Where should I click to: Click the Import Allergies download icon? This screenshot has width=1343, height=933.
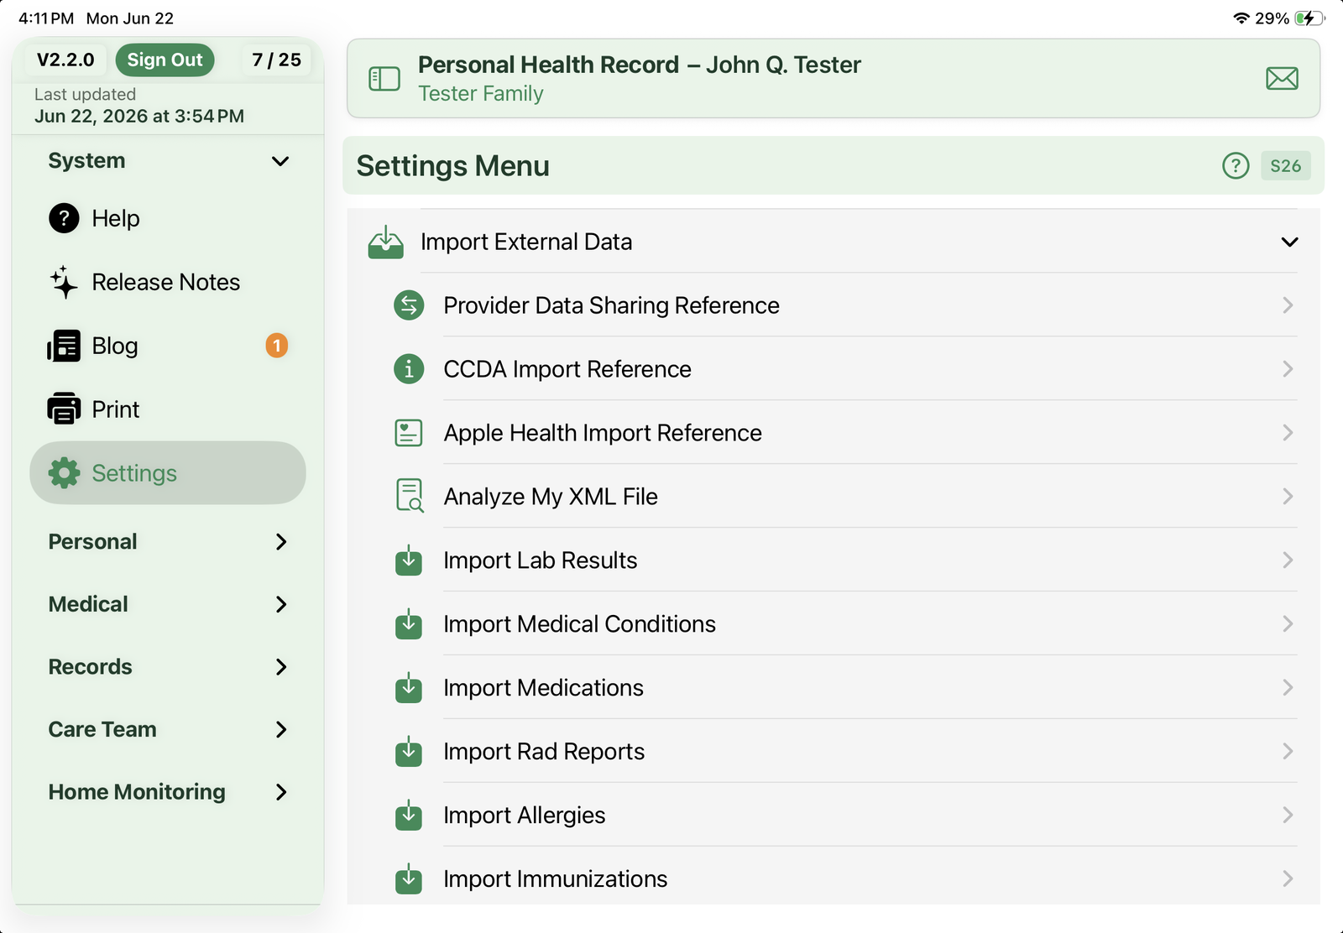(x=409, y=816)
